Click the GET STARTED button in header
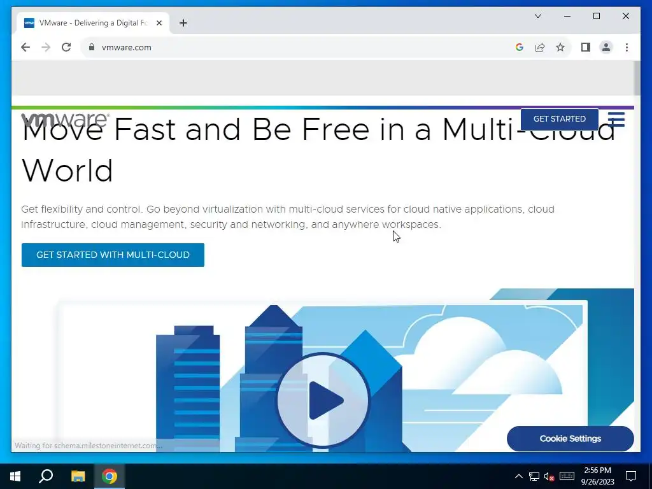The height and width of the screenshot is (489, 652). (x=559, y=119)
